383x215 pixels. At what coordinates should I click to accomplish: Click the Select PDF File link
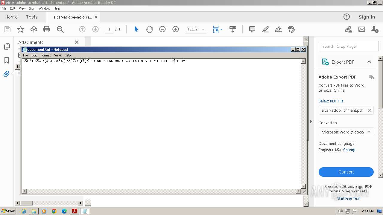click(x=331, y=101)
